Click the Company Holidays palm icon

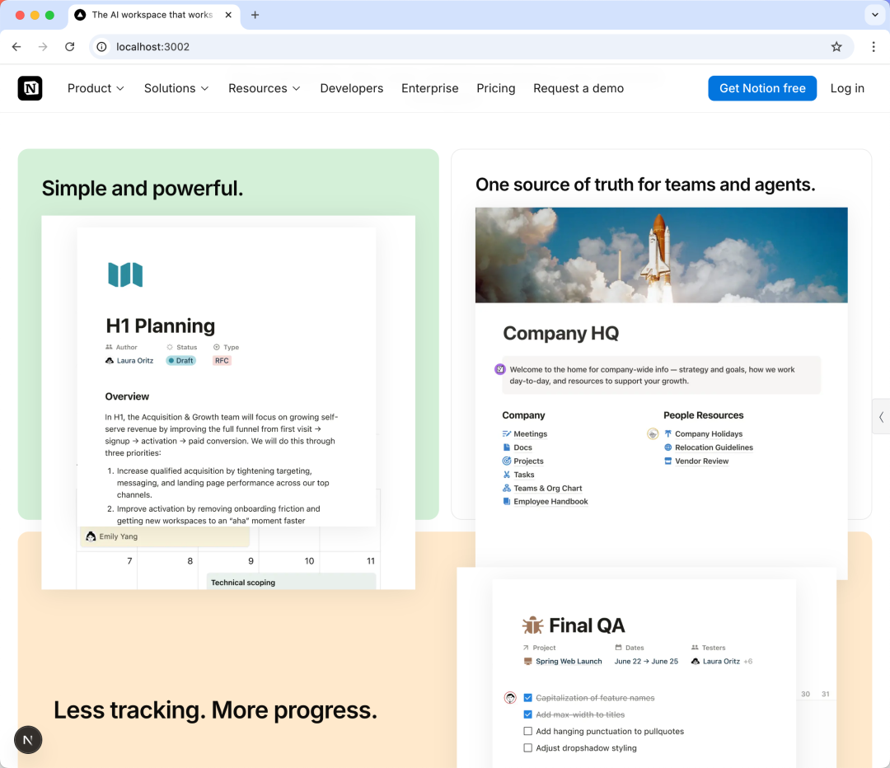tap(668, 433)
